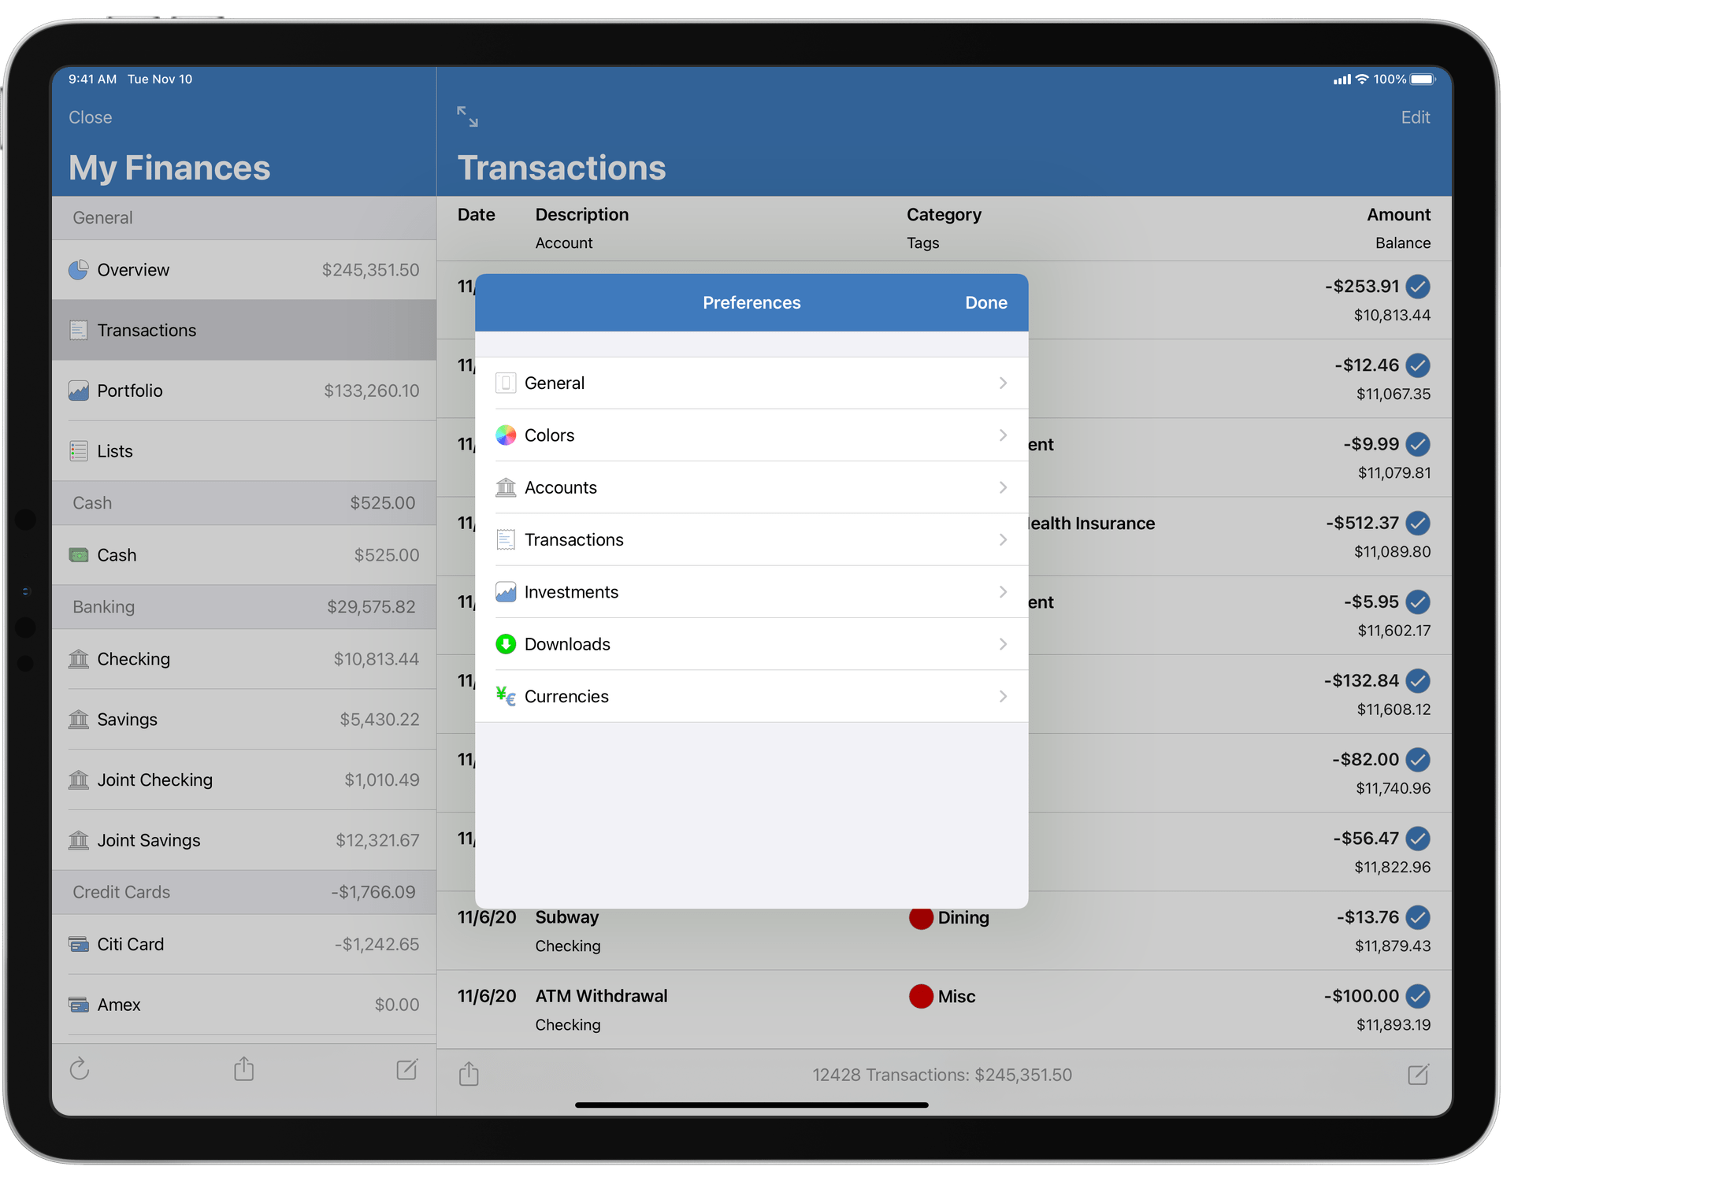Expand General preferences chevron
Screen dimensions: 1733x1181
1003,383
